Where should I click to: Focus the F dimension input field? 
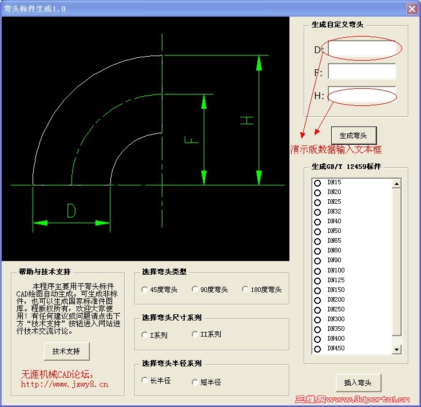pos(362,72)
